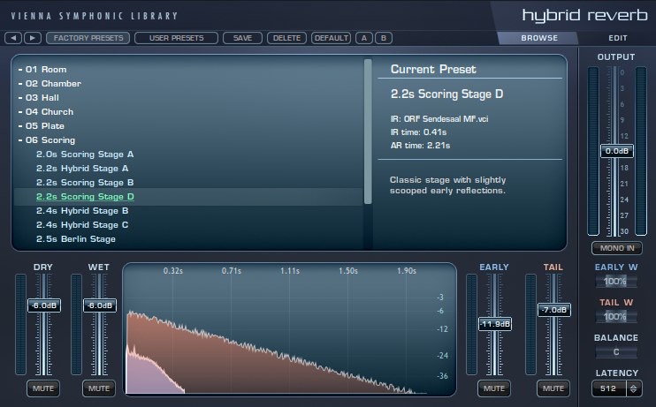Select preset 2.0s Scoring Stage A

pos(85,155)
